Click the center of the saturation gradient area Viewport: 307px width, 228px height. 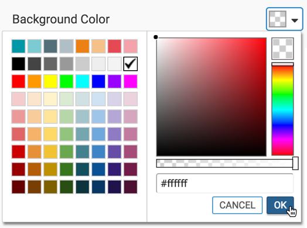coord(212,96)
